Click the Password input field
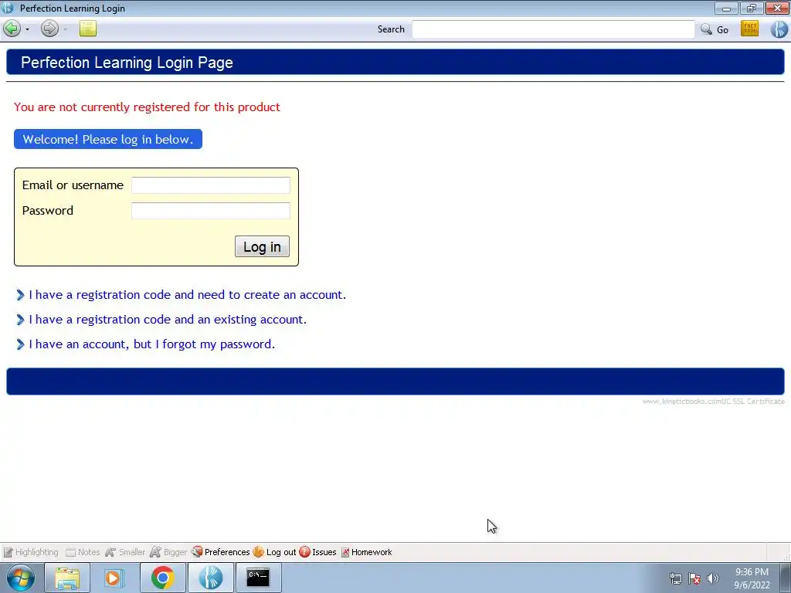Viewport: 791px width, 593px height. 211,210
